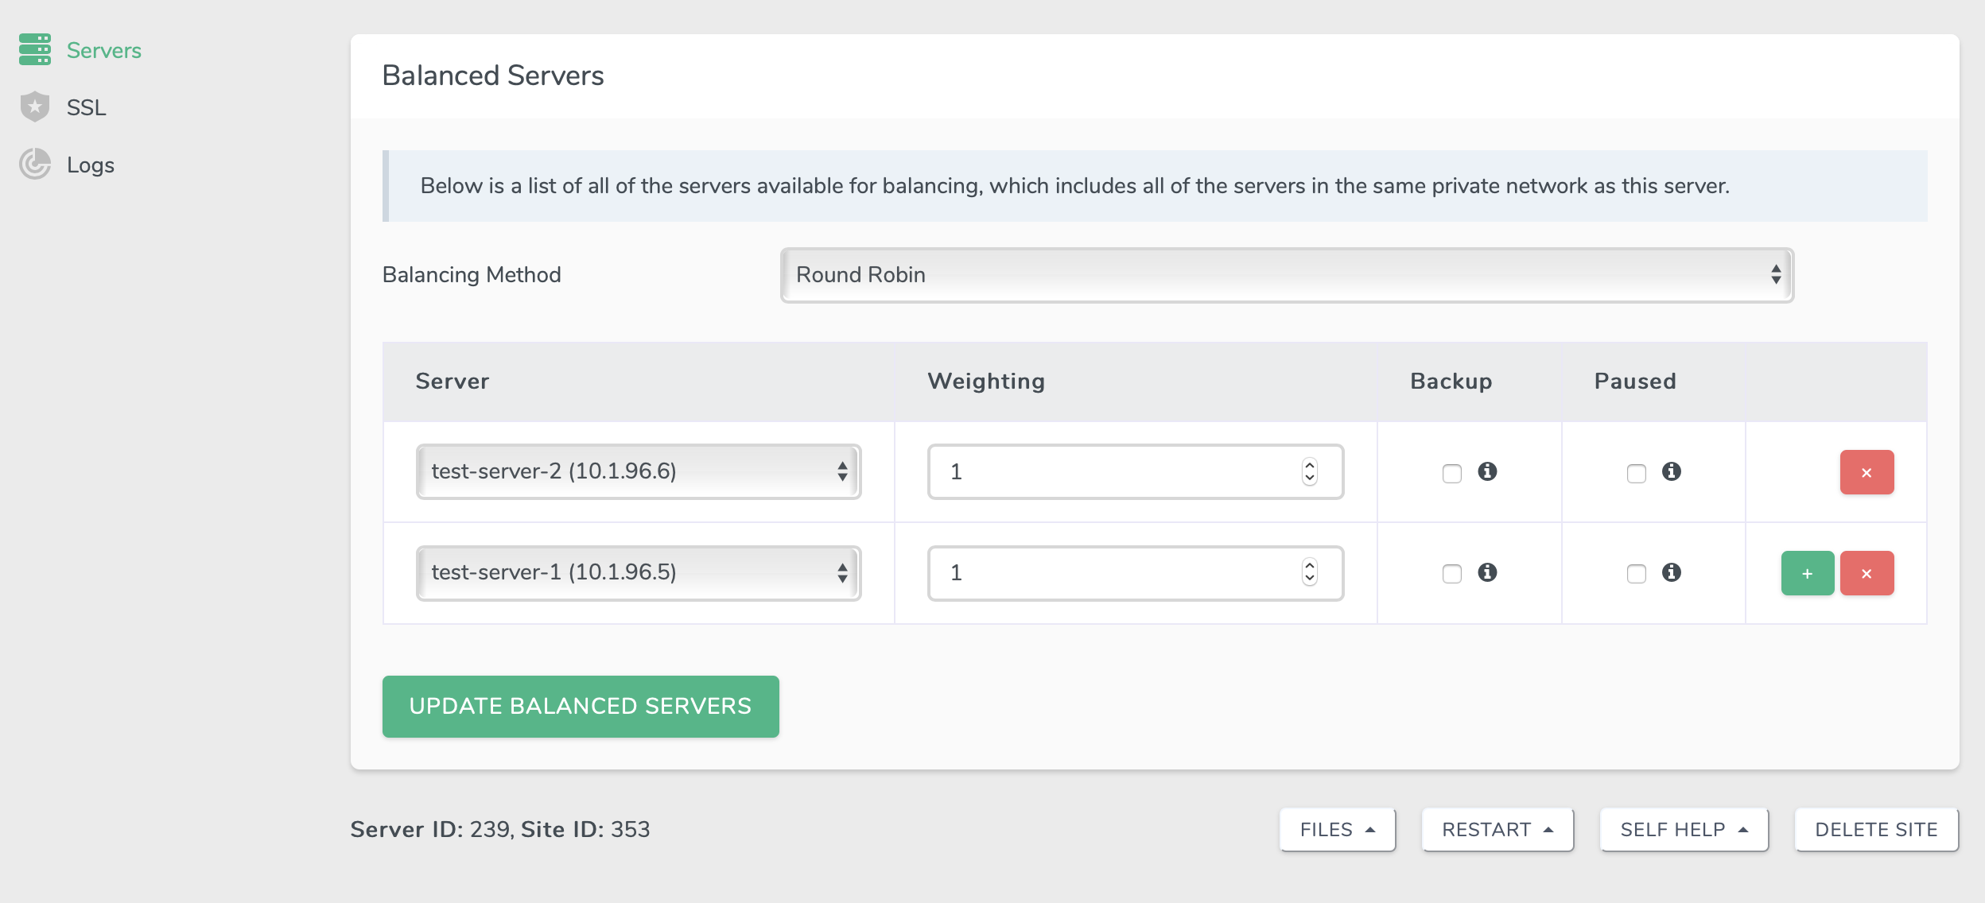Click the DELETE SITE button
Image resolution: width=1985 pixels, height=903 pixels.
pyautogui.click(x=1876, y=830)
